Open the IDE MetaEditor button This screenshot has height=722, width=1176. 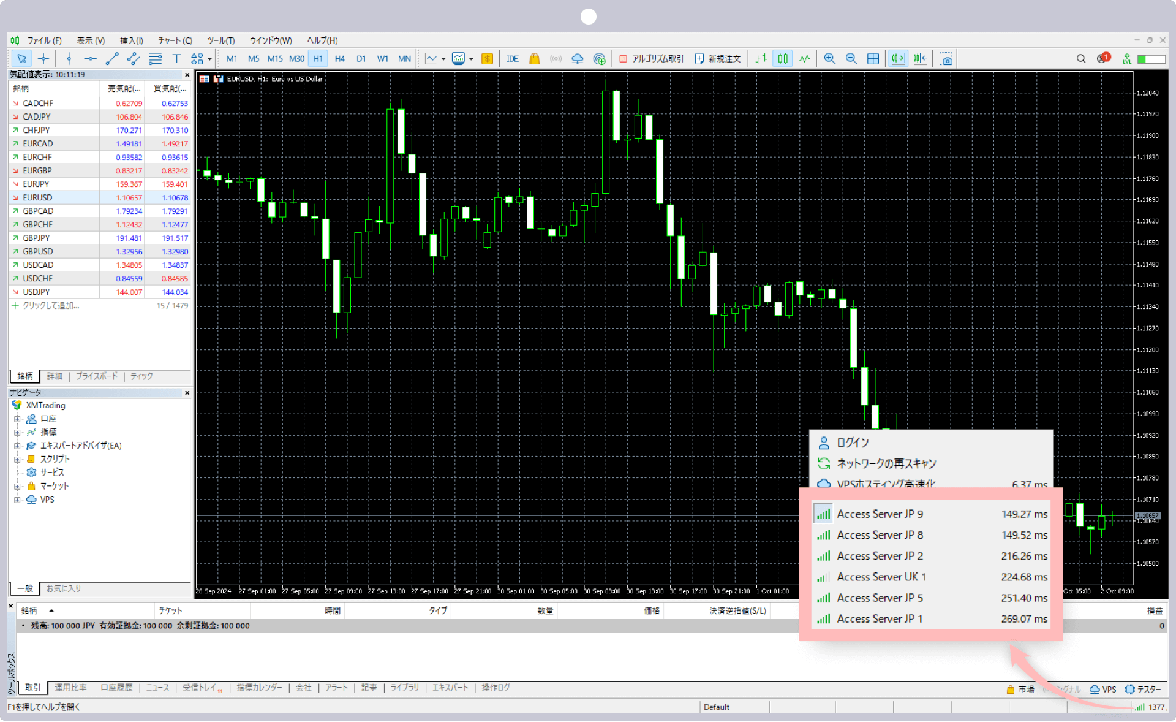513,59
